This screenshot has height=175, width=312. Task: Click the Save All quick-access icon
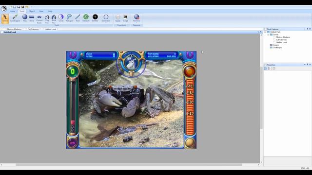click(22, 7)
